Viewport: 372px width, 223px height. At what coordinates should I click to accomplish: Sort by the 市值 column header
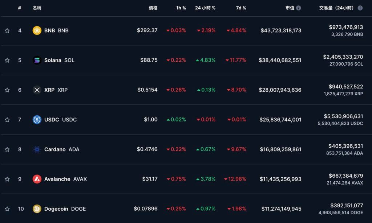(290, 8)
